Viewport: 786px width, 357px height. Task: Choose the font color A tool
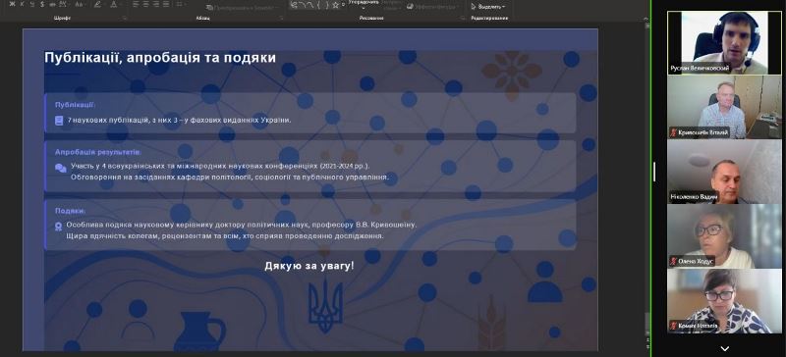114,4
